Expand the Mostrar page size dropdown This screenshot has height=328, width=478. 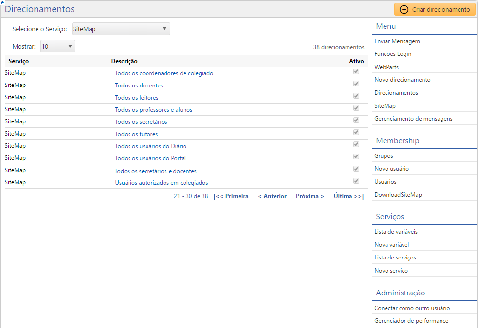[58, 46]
